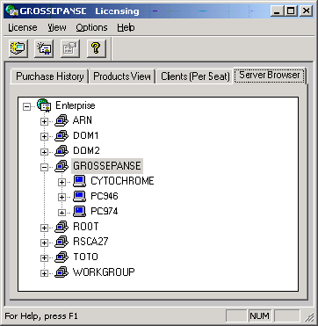
Task: Click the GROSSEPANSE domain icon
Action: pos(61,166)
